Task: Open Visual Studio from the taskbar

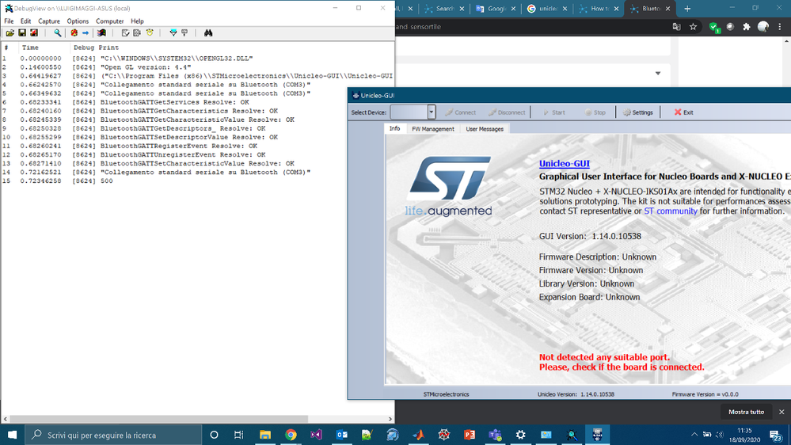Action: (316, 435)
